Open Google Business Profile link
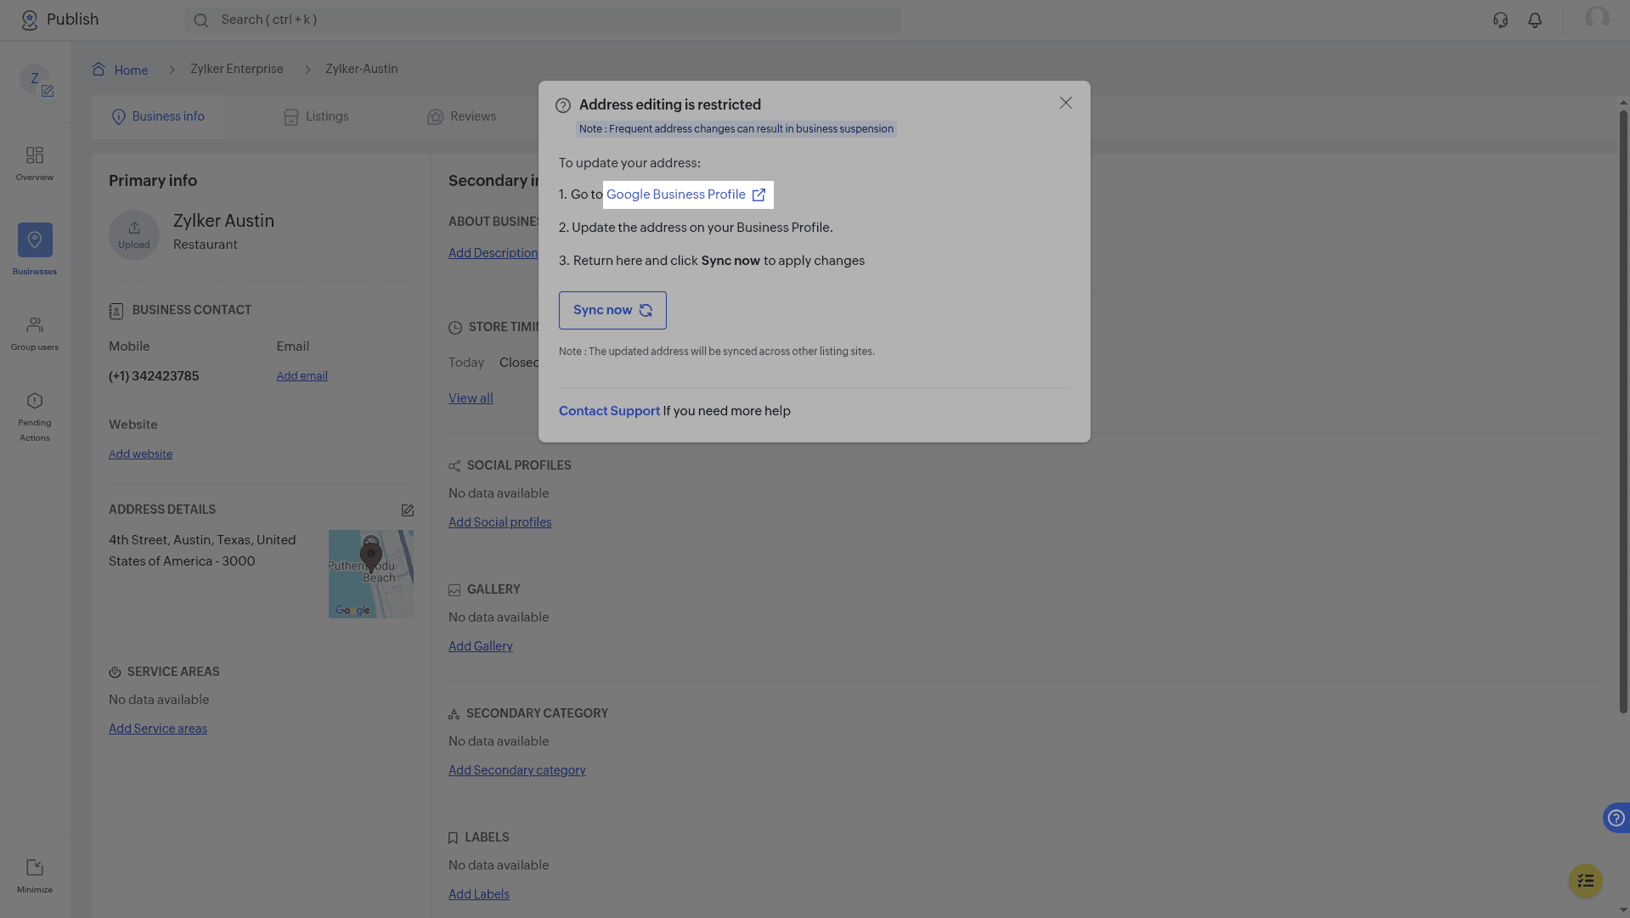The height and width of the screenshot is (918, 1630). tap(686, 194)
